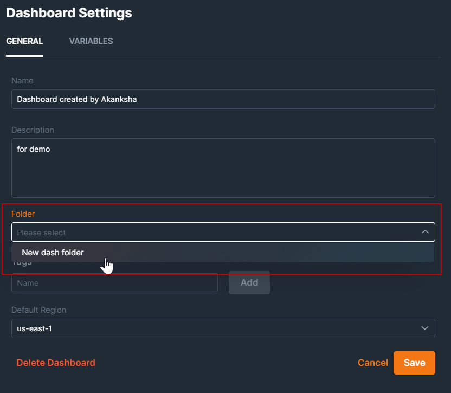Viewport: 451px width, 393px height.
Task: Save the dashboard settings
Action: (414, 363)
